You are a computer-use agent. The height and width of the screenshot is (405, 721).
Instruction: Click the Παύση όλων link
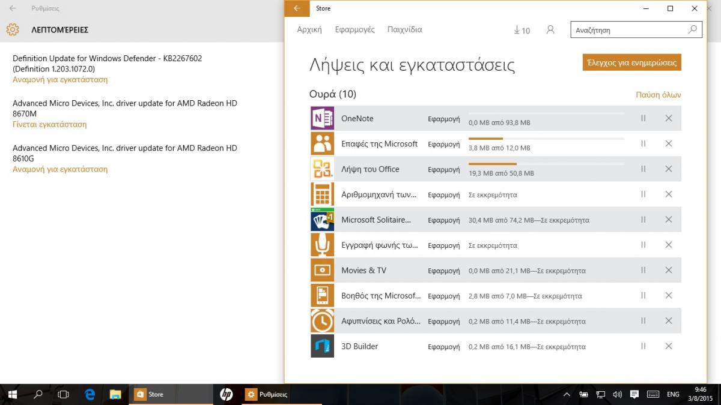[658, 95]
